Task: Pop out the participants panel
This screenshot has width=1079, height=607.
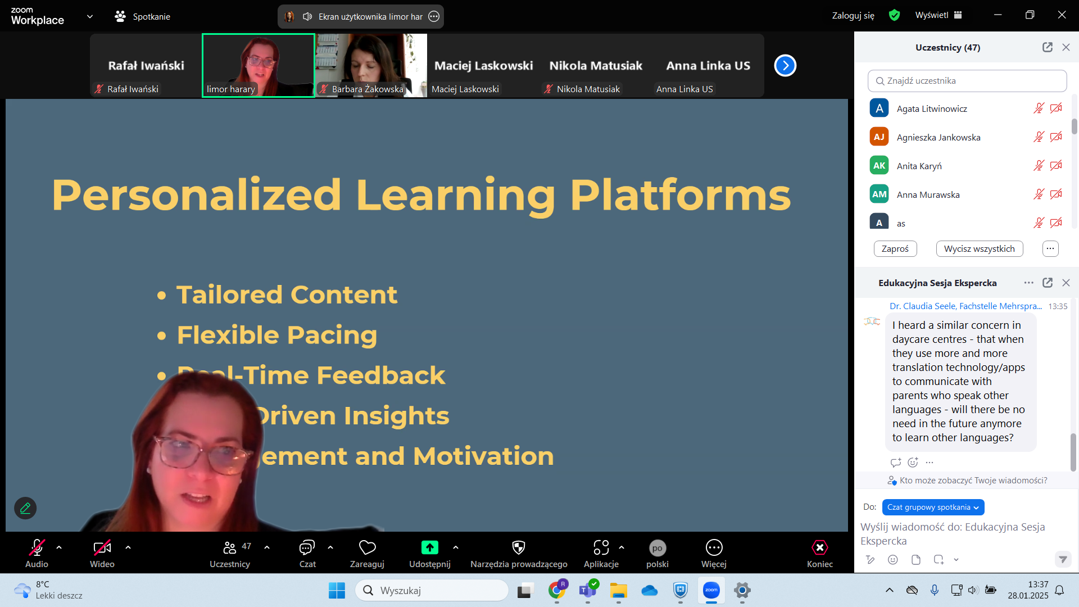Action: coord(1048,47)
